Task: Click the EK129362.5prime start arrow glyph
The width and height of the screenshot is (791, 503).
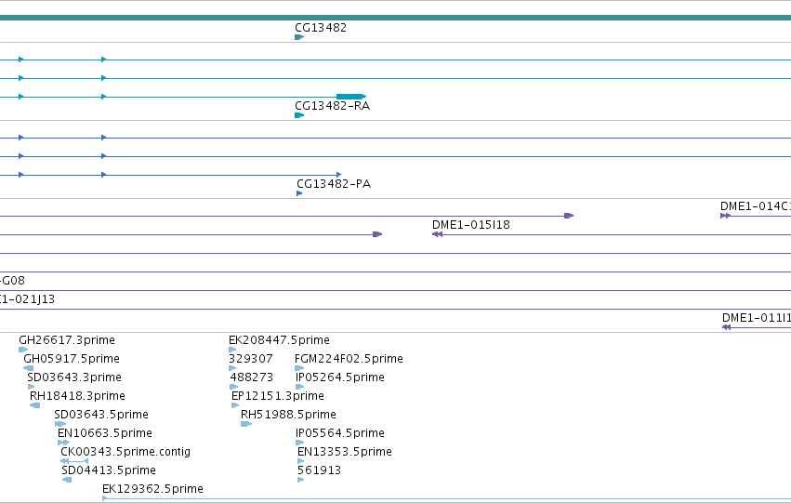Action: pyautogui.click(x=105, y=498)
